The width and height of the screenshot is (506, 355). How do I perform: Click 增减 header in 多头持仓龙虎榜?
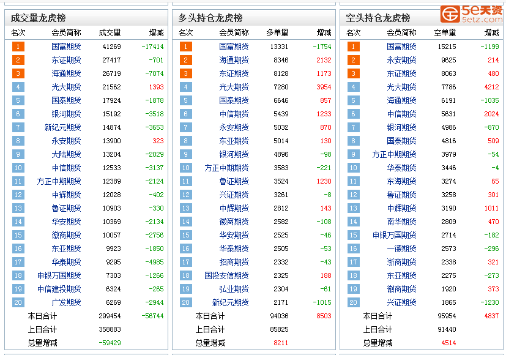[324, 32]
